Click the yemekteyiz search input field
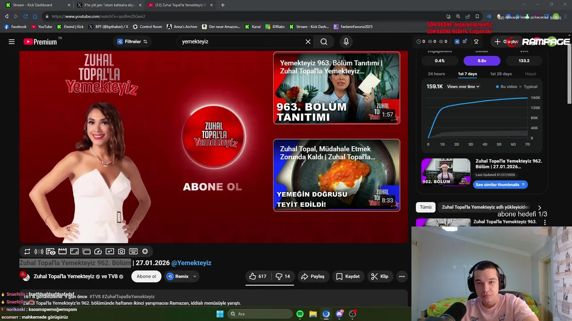 [x=241, y=41]
